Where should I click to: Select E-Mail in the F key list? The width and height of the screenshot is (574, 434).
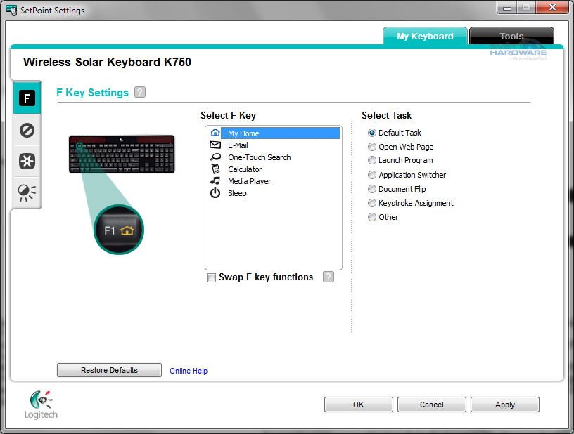238,145
